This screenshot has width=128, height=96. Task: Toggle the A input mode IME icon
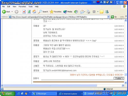pyautogui.click(x=101, y=2)
